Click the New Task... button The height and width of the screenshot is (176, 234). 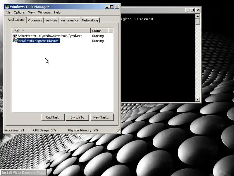pos(102,117)
